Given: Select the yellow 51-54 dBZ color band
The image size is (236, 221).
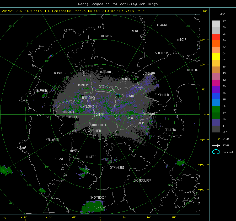Looking at the screenshot, I should 216,57.
